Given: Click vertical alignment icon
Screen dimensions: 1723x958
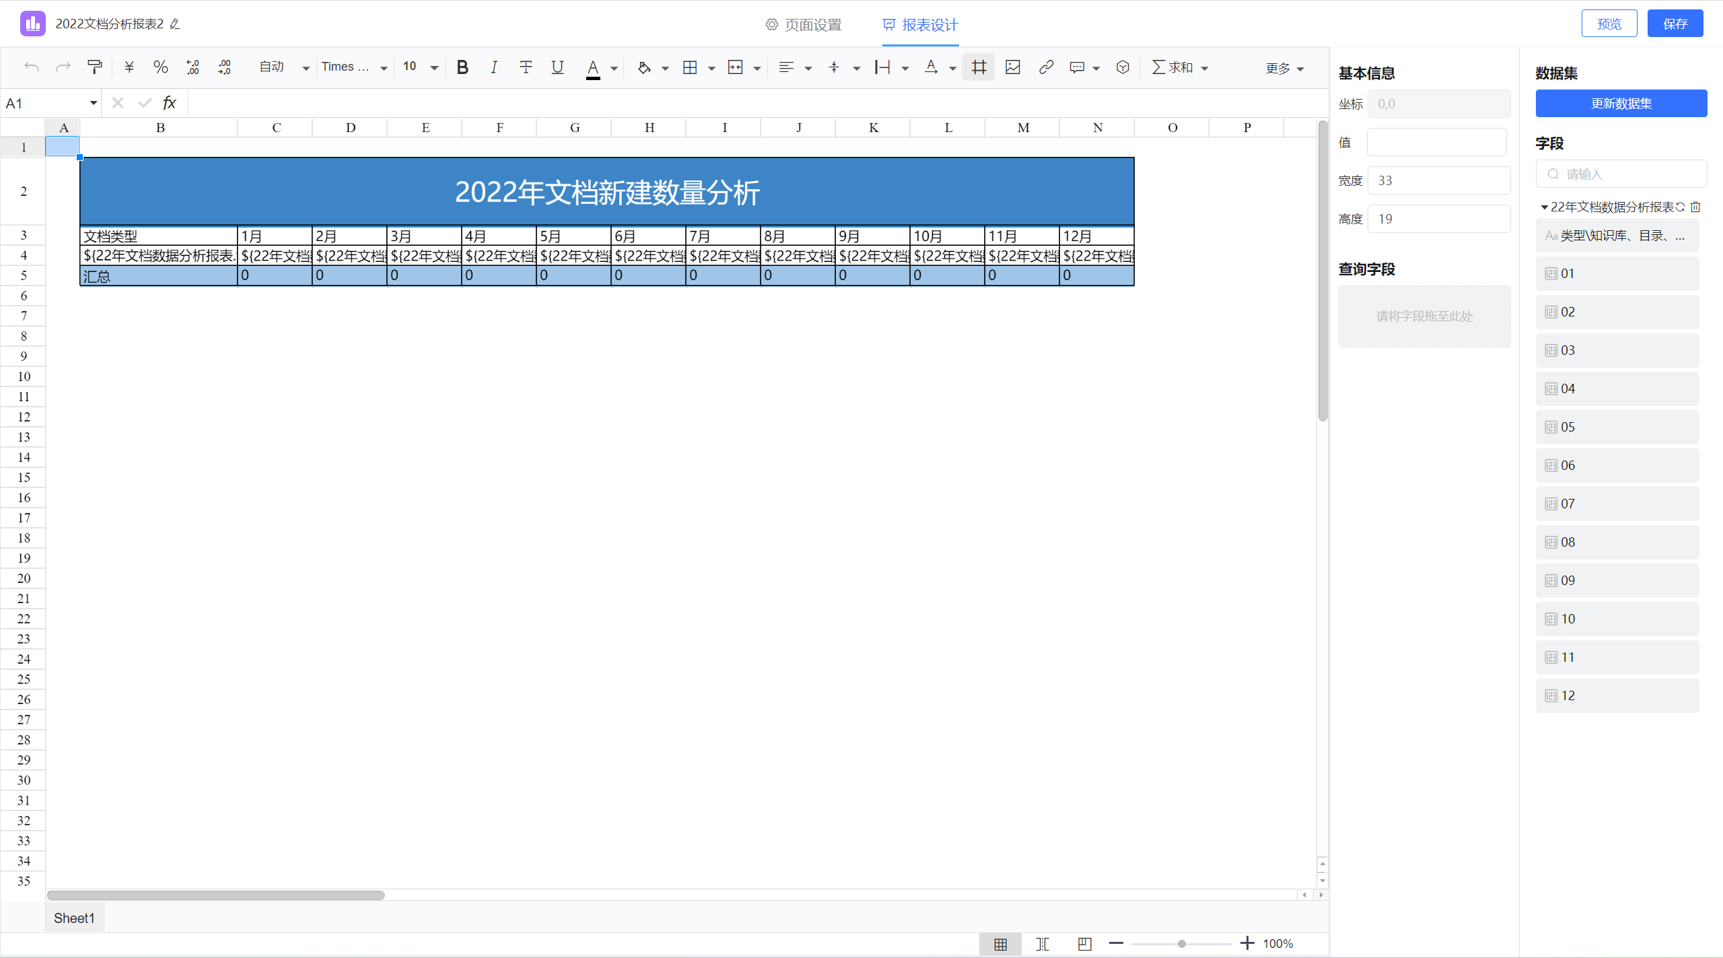Looking at the screenshot, I should [x=834, y=67].
